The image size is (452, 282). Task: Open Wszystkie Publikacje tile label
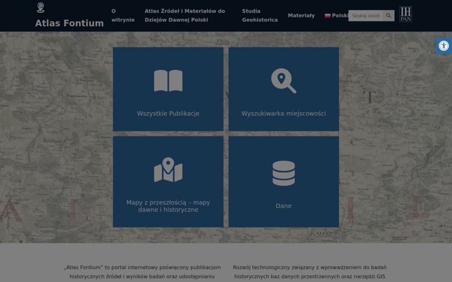click(168, 113)
